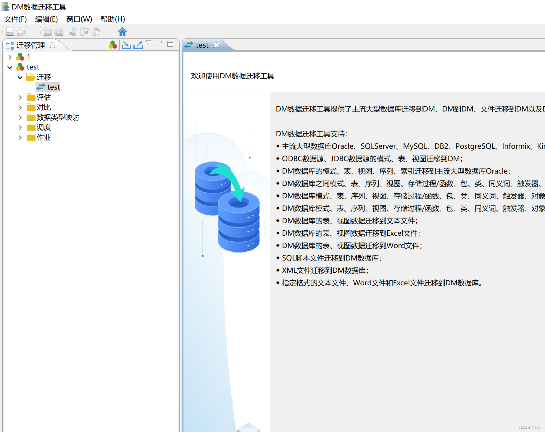
Task: Select the 数据类型映射 folder
Action: click(x=57, y=117)
